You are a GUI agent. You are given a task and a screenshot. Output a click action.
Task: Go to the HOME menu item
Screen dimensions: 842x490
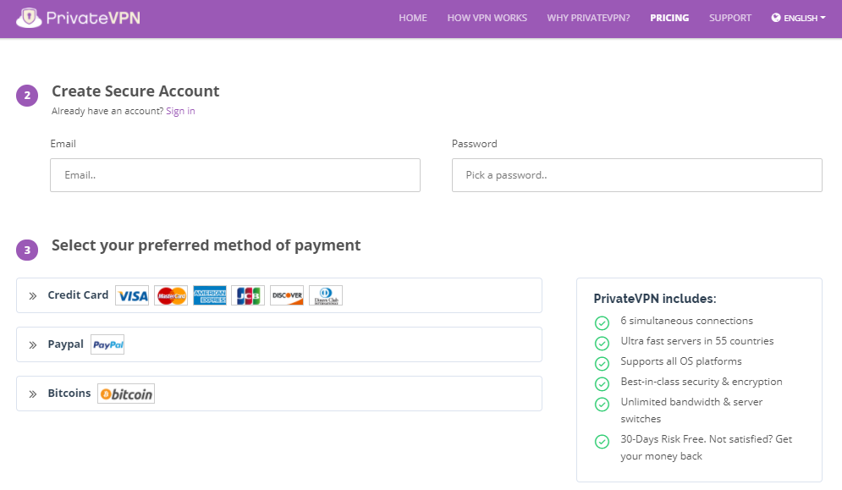coord(413,18)
